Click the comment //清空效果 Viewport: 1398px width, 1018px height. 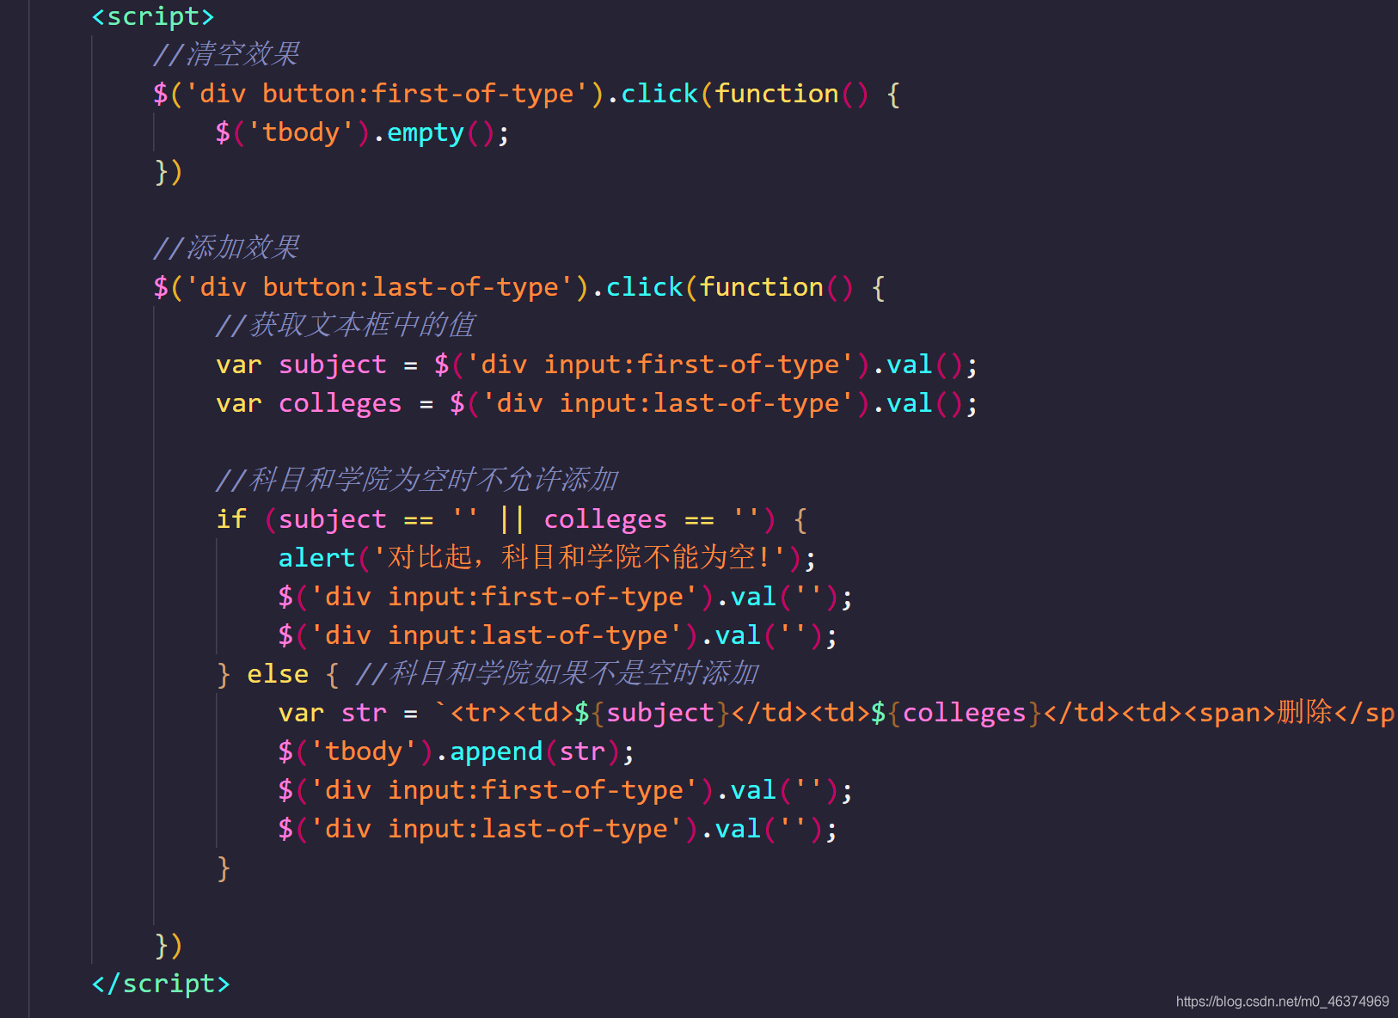tap(226, 54)
